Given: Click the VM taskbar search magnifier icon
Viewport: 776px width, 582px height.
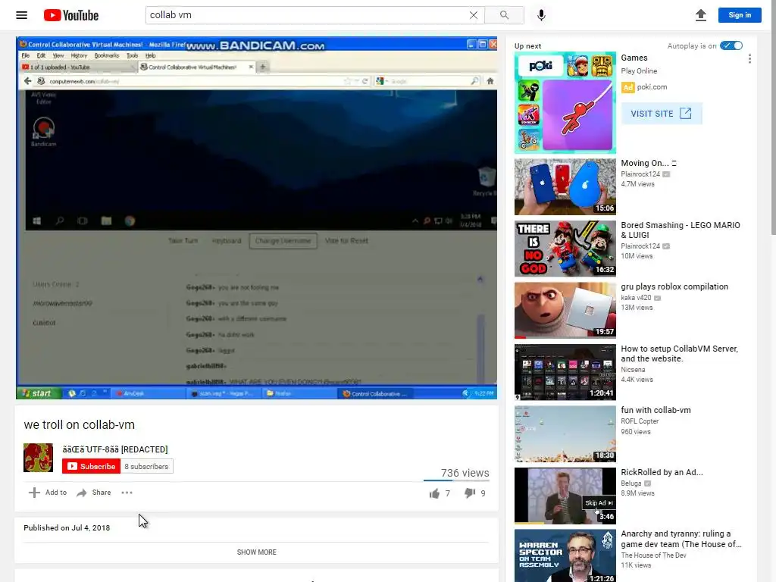Looking at the screenshot, I should pos(60,221).
